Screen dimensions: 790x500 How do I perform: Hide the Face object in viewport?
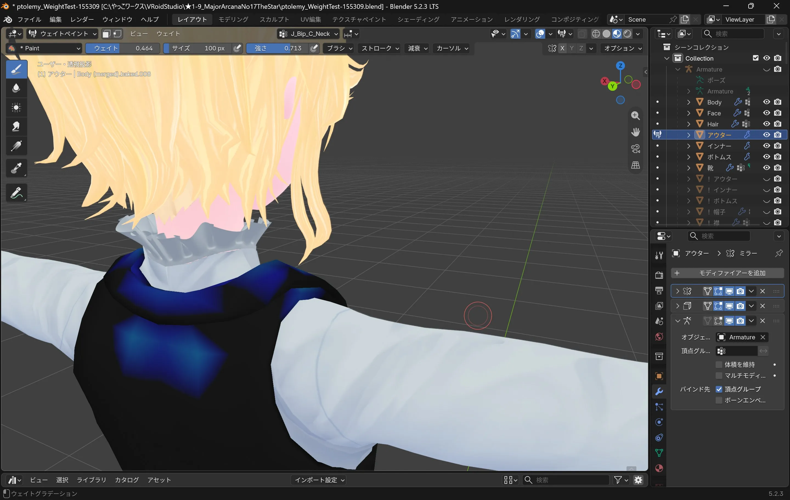766,113
